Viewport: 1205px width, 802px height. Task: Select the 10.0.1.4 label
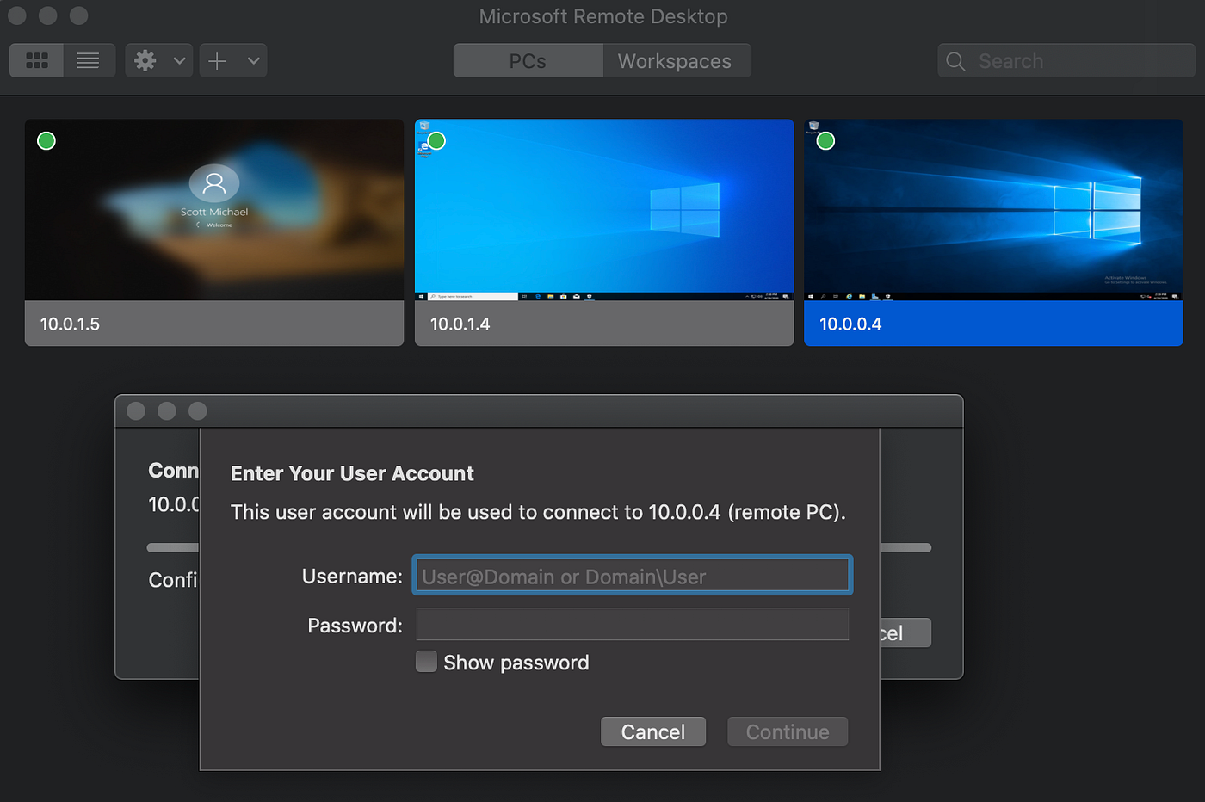point(460,324)
